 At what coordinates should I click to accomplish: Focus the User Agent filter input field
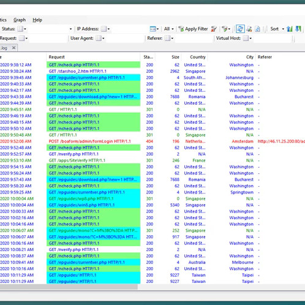click(125, 39)
